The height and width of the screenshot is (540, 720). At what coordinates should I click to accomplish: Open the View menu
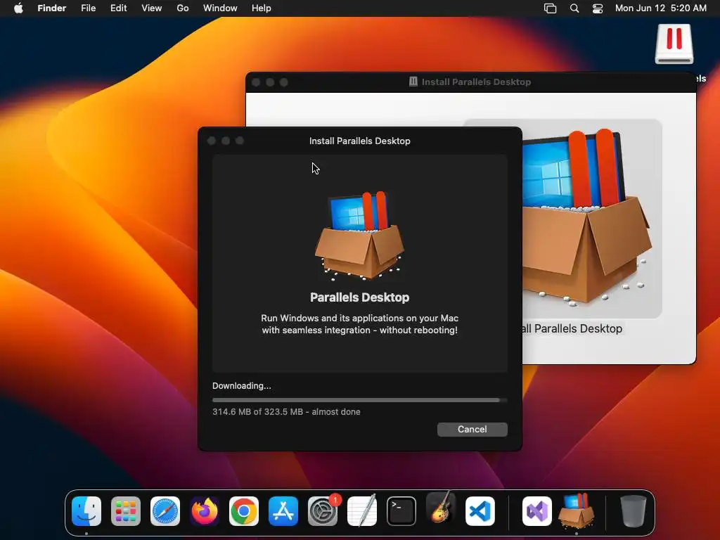point(152,8)
